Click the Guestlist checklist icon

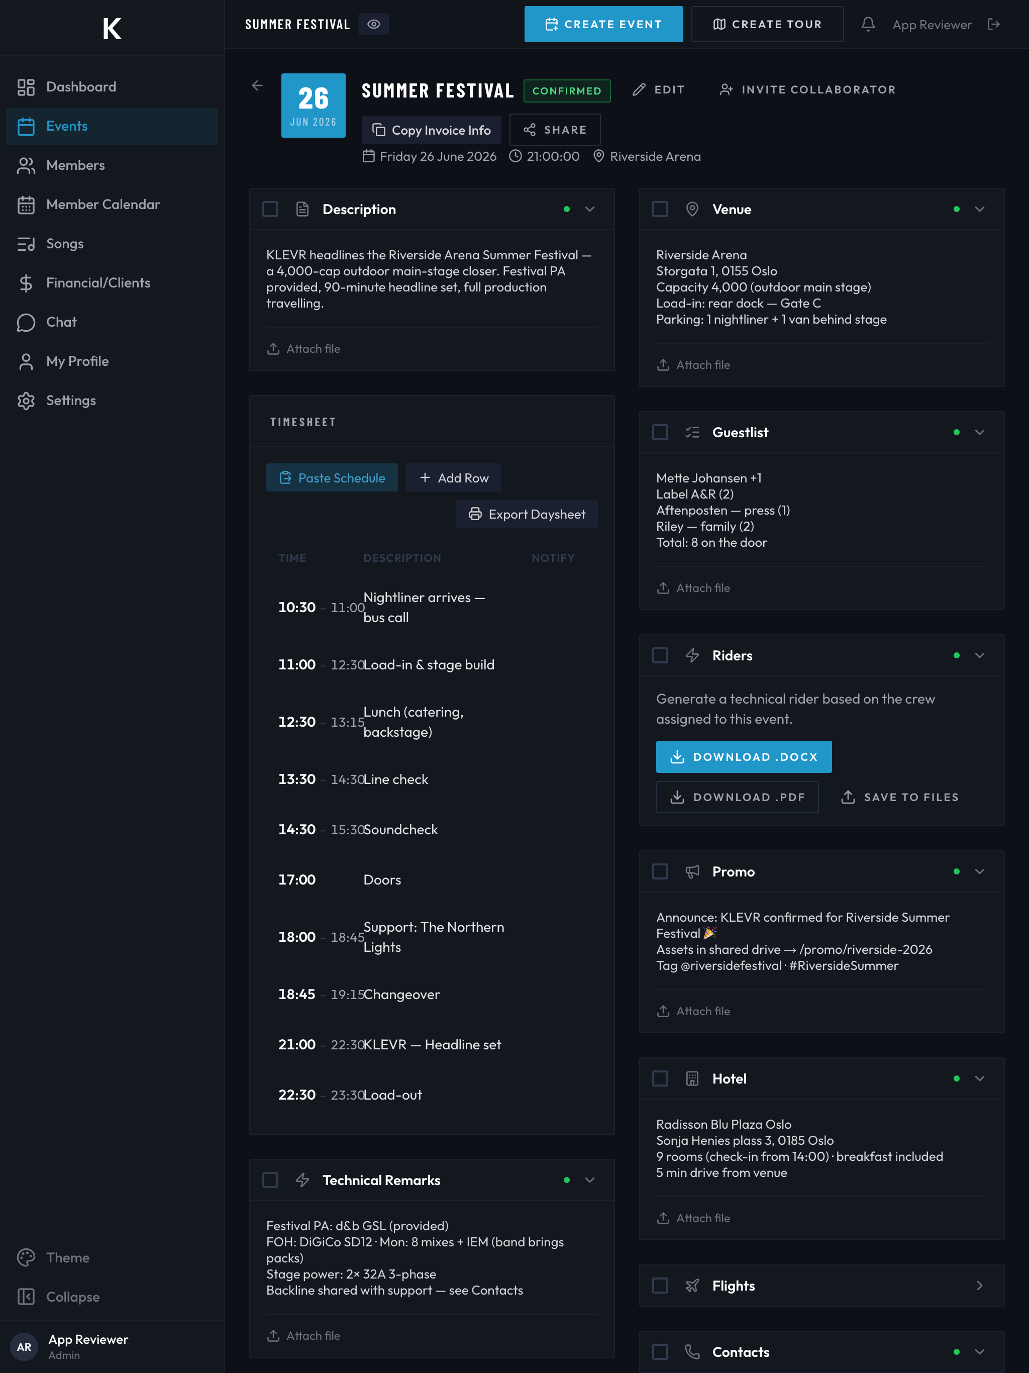pyautogui.click(x=692, y=432)
